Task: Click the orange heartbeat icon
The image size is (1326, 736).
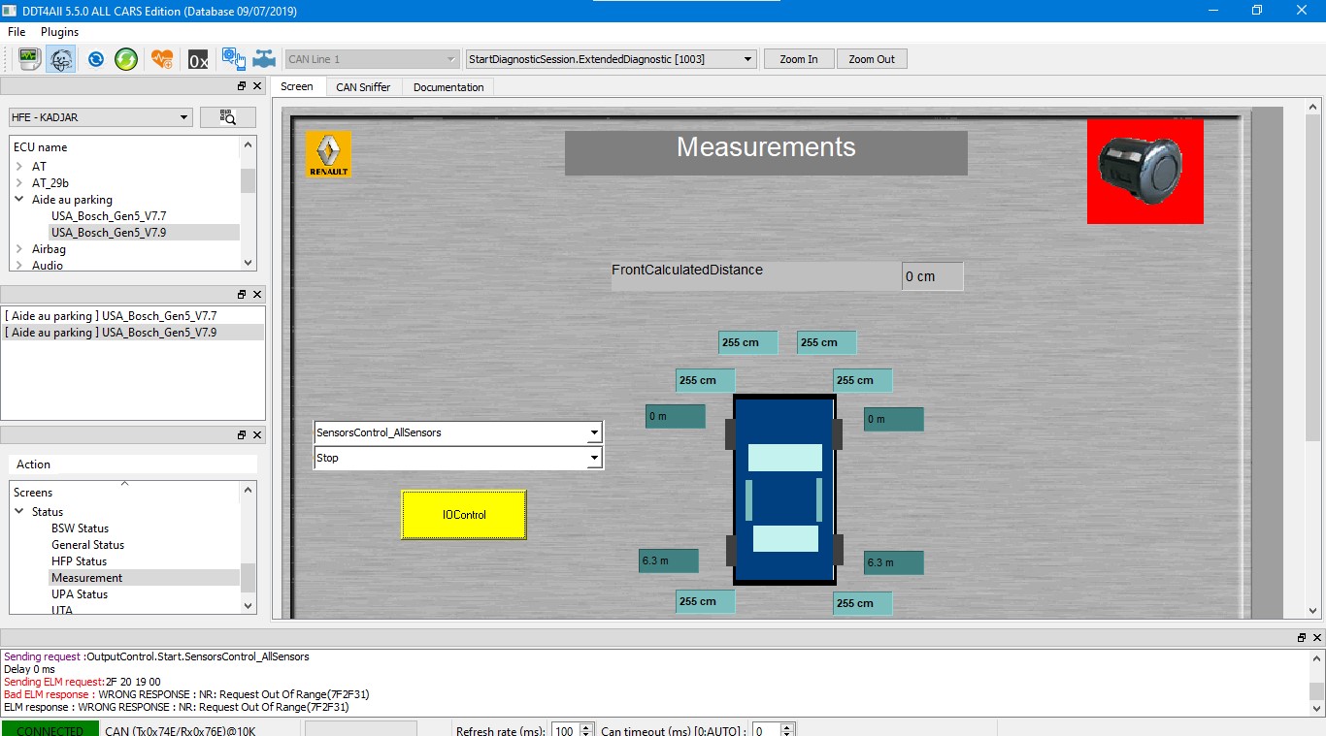Action: 162,59
